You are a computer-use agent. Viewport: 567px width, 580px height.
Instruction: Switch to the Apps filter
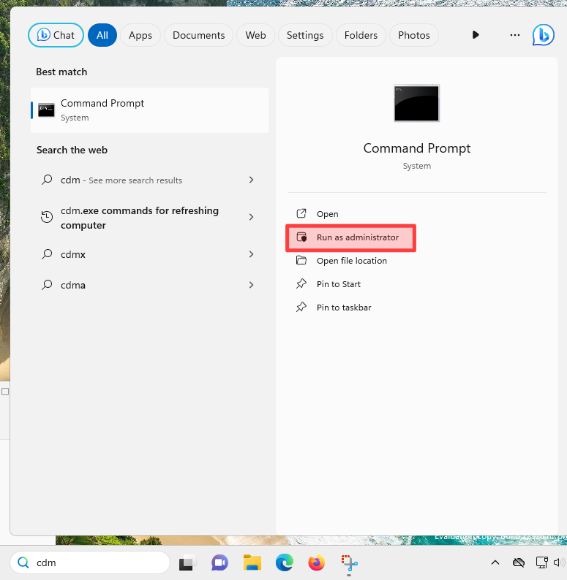pyautogui.click(x=140, y=35)
